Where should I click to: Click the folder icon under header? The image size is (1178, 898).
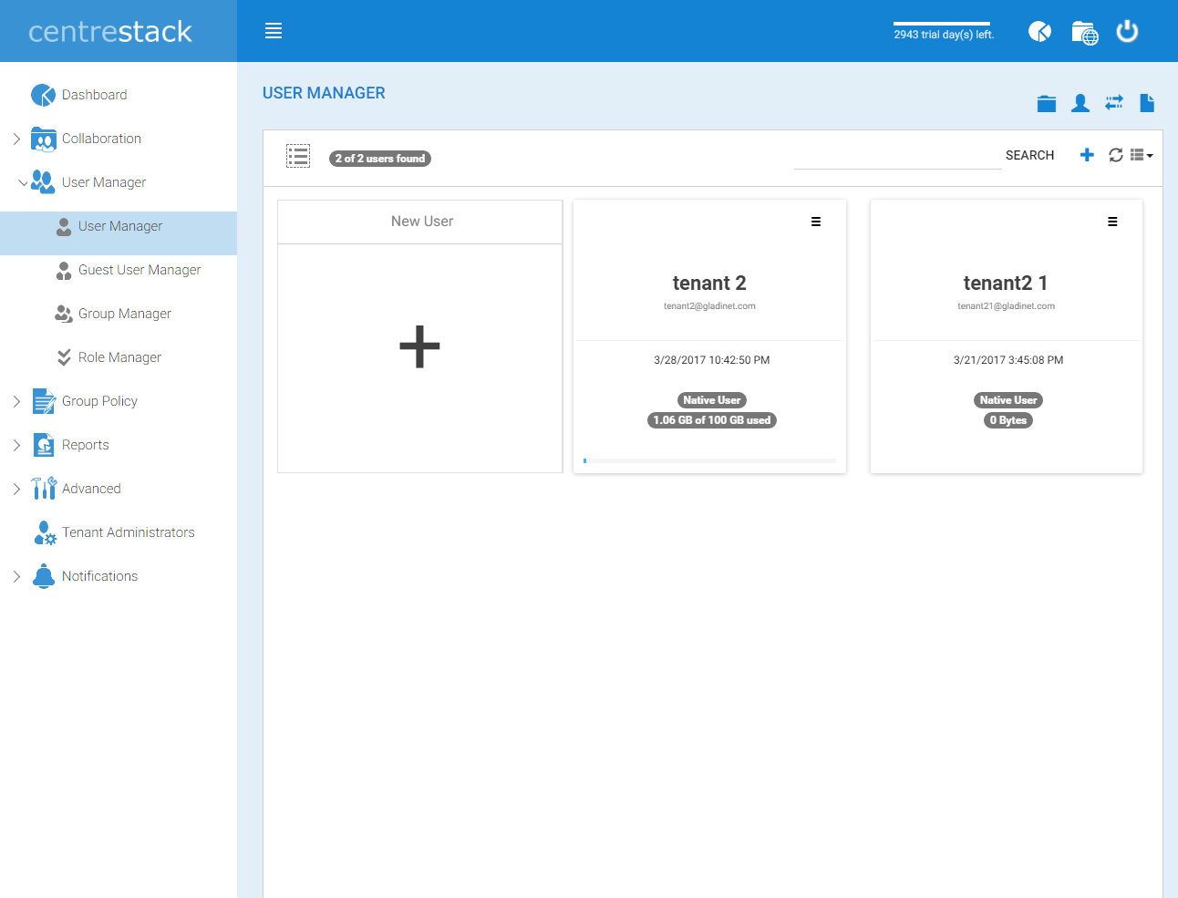[x=1047, y=103]
